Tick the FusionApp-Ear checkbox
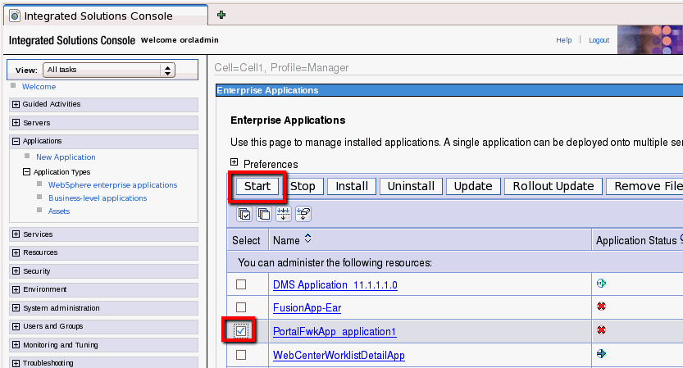 [x=241, y=307]
